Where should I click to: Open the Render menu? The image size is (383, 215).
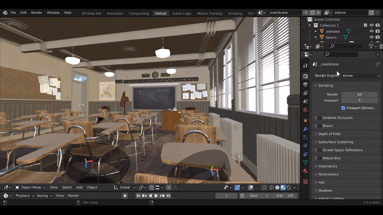coord(37,13)
